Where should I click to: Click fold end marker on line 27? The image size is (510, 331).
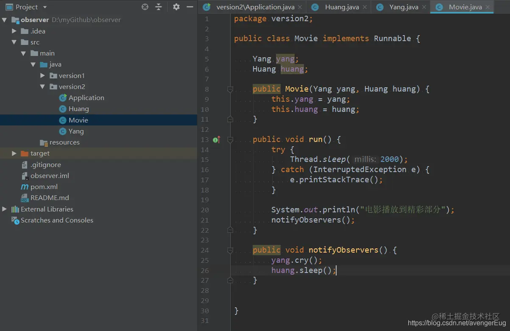pos(230,280)
